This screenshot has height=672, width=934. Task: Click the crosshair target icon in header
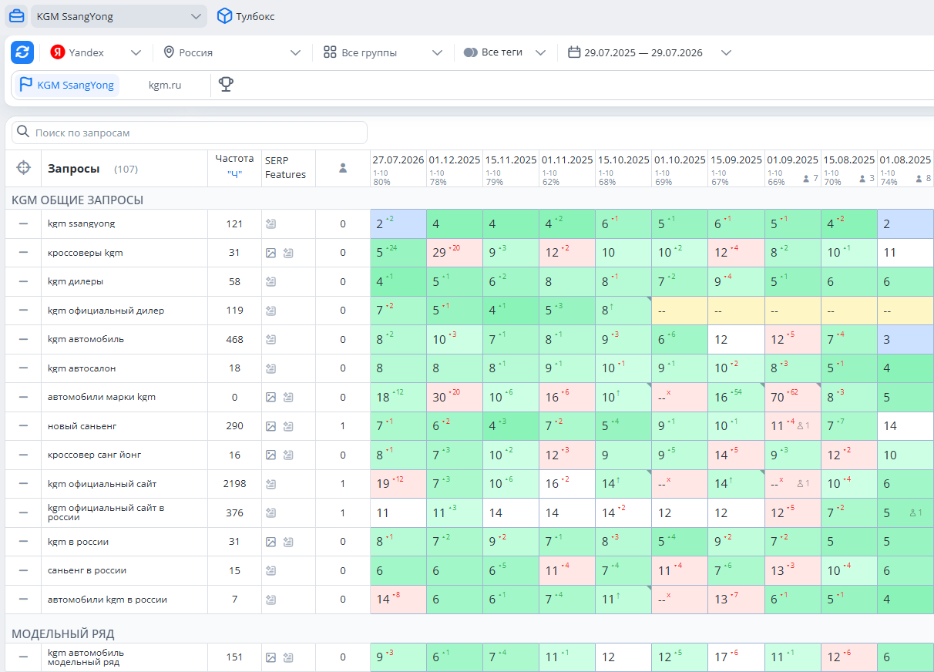(23, 168)
